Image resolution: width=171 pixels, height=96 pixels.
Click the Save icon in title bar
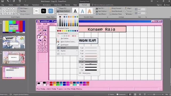coord(2,1)
